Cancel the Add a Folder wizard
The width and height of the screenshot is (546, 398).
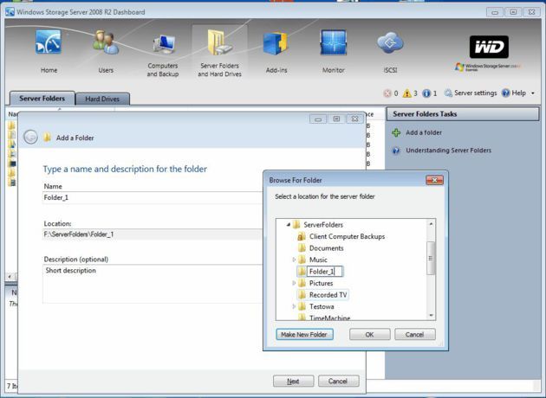tap(338, 381)
